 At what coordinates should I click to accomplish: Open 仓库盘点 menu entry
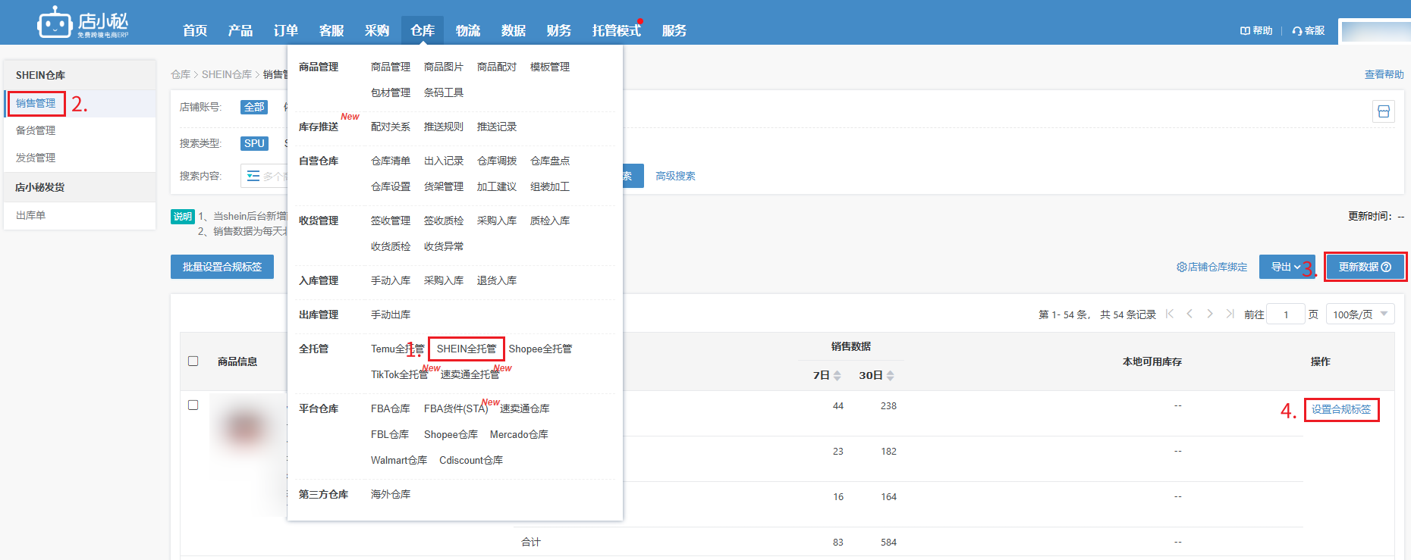(550, 161)
